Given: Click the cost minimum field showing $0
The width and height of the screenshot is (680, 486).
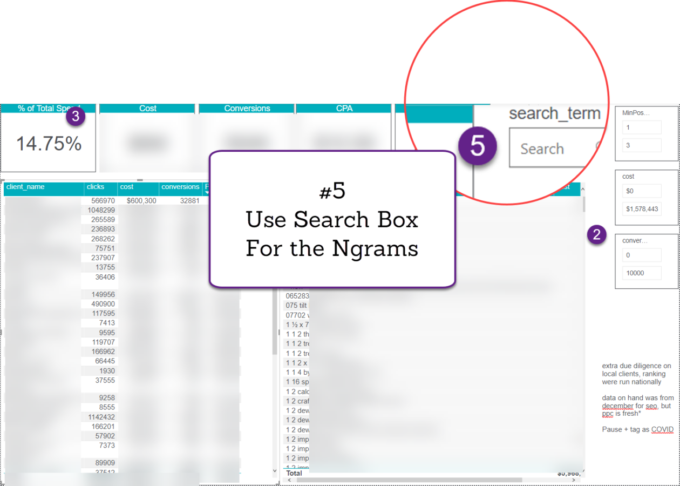Looking at the screenshot, I should click(x=641, y=191).
